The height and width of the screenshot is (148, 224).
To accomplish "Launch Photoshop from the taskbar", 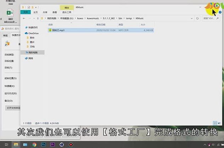I will [x=44, y=144].
